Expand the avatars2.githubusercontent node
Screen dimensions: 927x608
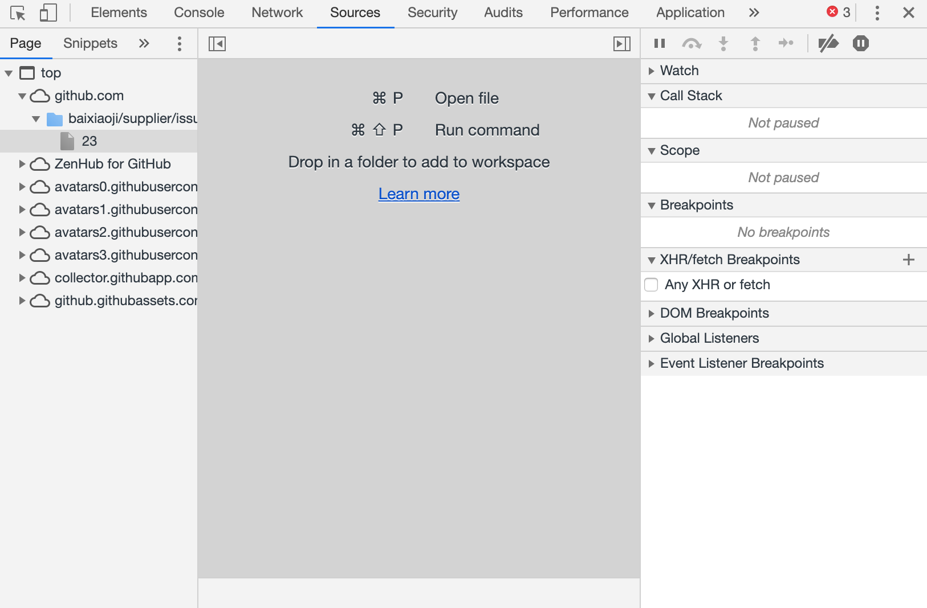22,232
